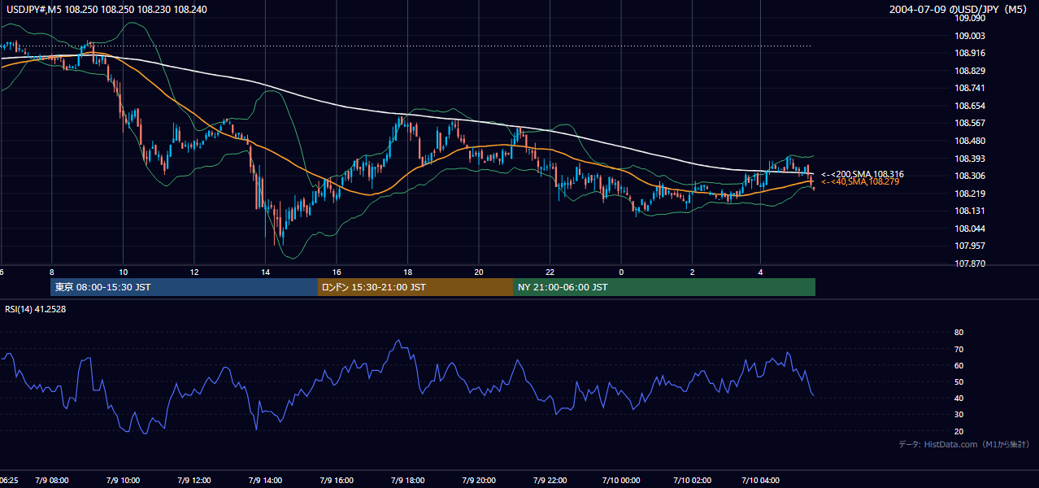Click the RSI 20 level label
Screen dimensions: 1039x488
(959, 431)
